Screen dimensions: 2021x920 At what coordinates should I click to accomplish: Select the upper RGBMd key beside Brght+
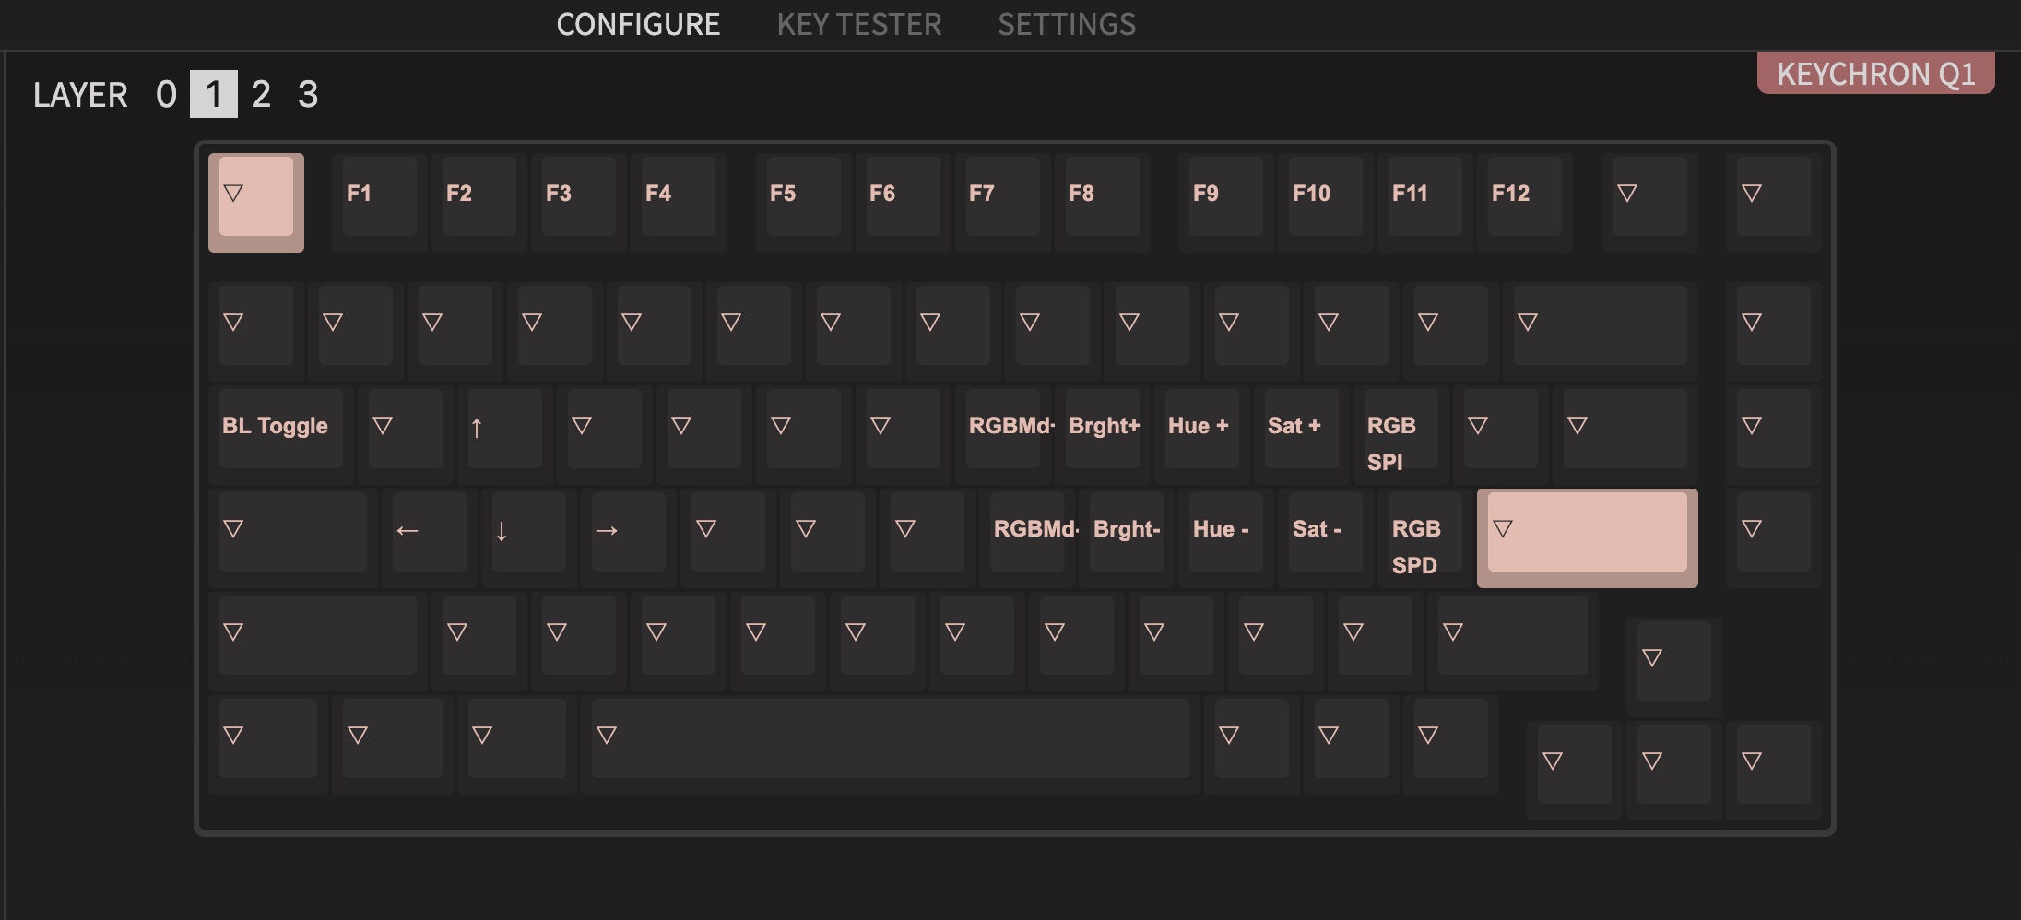pyautogui.click(x=1003, y=435)
